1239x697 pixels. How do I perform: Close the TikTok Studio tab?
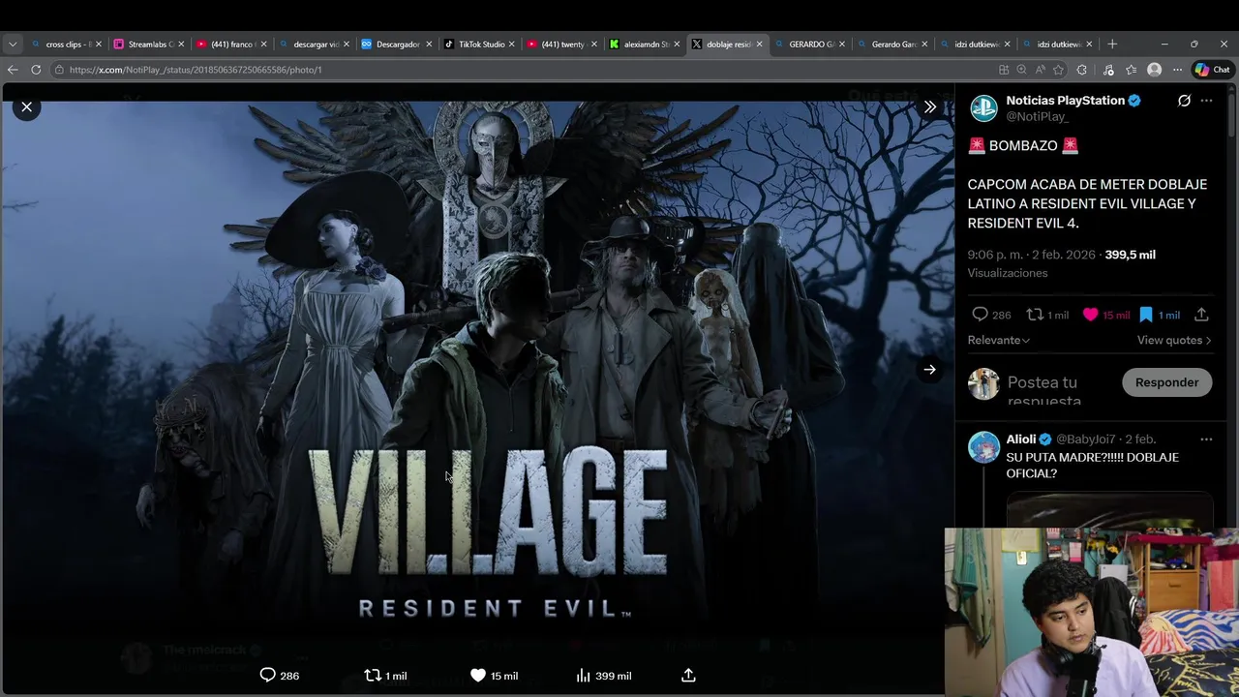tap(511, 44)
